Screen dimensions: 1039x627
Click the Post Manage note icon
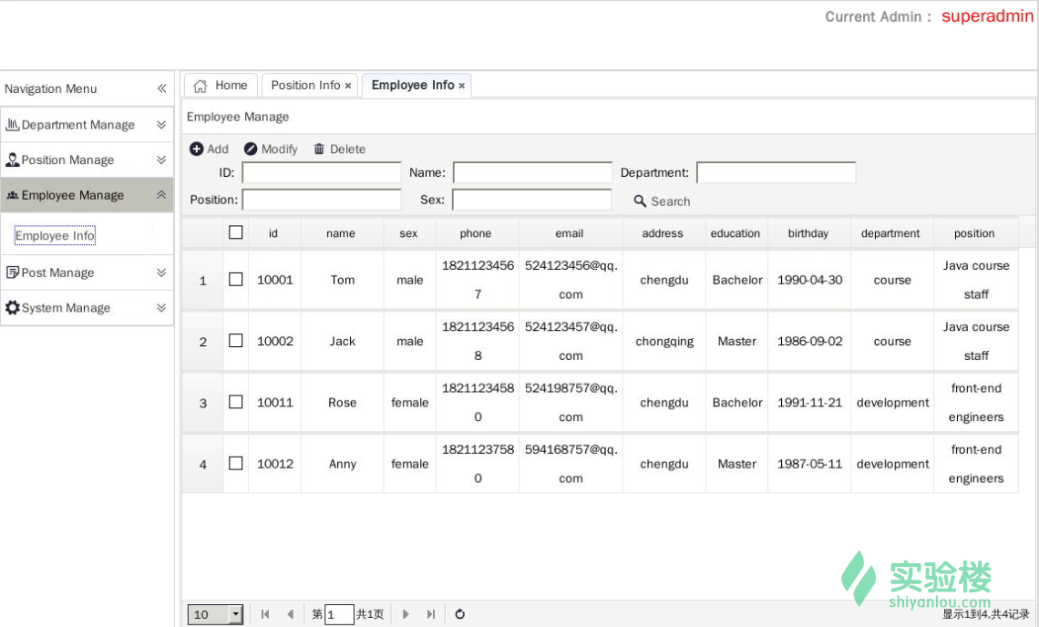12,272
